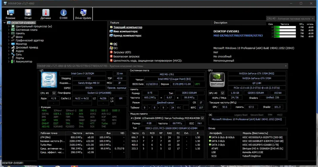Open the Отчет report toolbar icon
The width and height of the screenshot is (318, 167).
click(x=28, y=14)
